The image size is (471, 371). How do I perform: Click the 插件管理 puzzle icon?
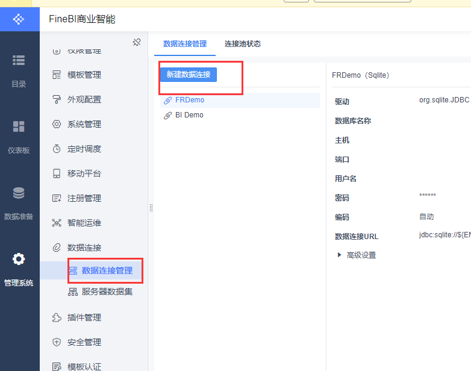(x=57, y=317)
